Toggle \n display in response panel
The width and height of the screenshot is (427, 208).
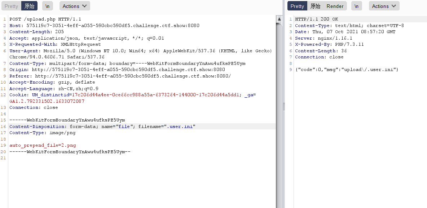pyautogui.click(x=357, y=6)
